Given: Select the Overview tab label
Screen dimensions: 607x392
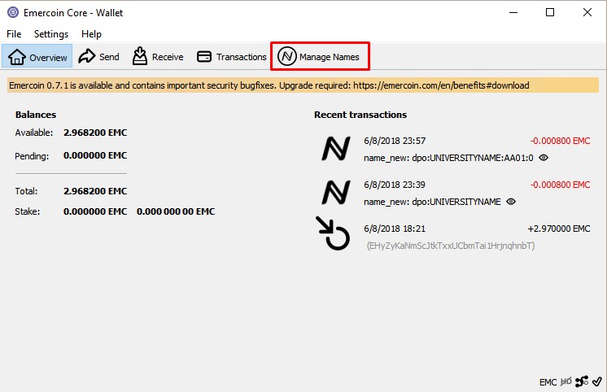Looking at the screenshot, I should click(x=48, y=58).
